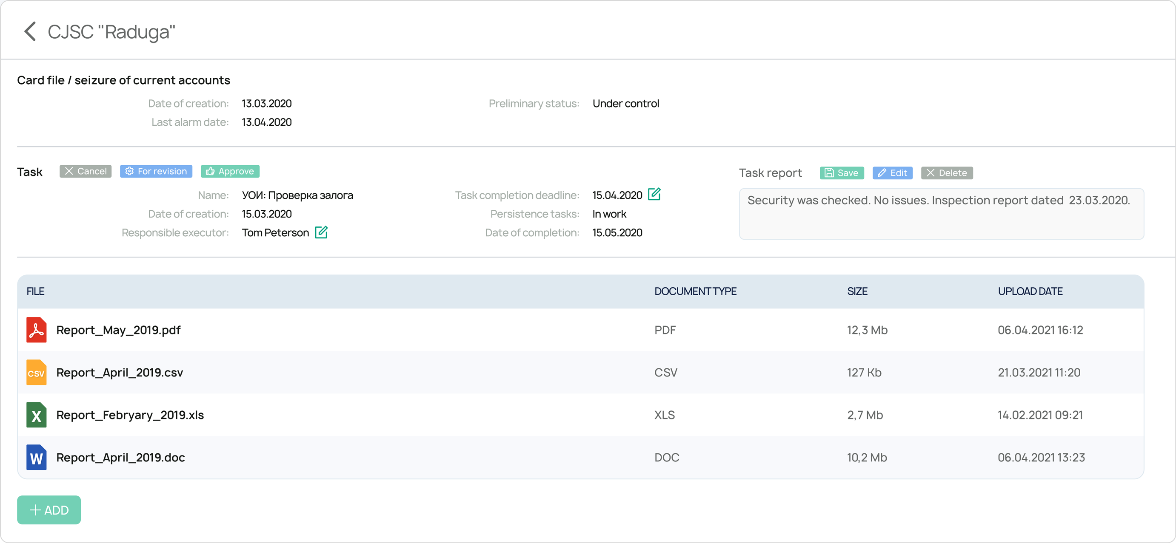The height and width of the screenshot is (543, 1176).
Task: Approve the task
Action: click(x=230, y=171)
